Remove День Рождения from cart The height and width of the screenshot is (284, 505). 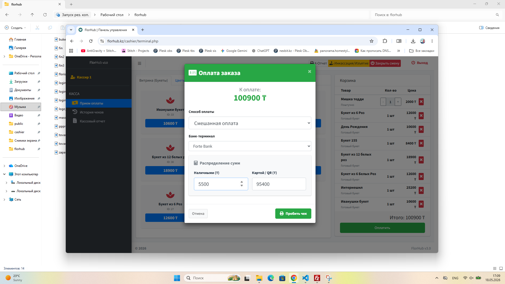tap(421, 129)
